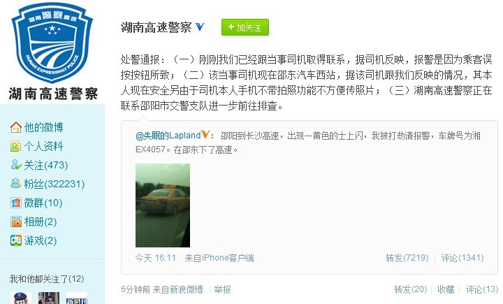Viewport: 503px width, 304px height.
Task: Click the following icon beside 关注(473)
Action: tap(15, 165)
